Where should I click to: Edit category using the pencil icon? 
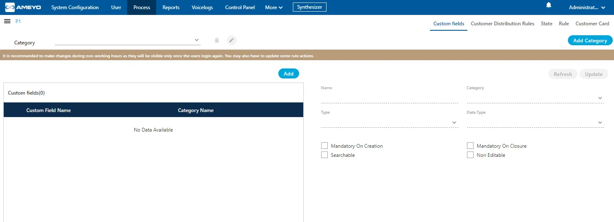[232, 40]
